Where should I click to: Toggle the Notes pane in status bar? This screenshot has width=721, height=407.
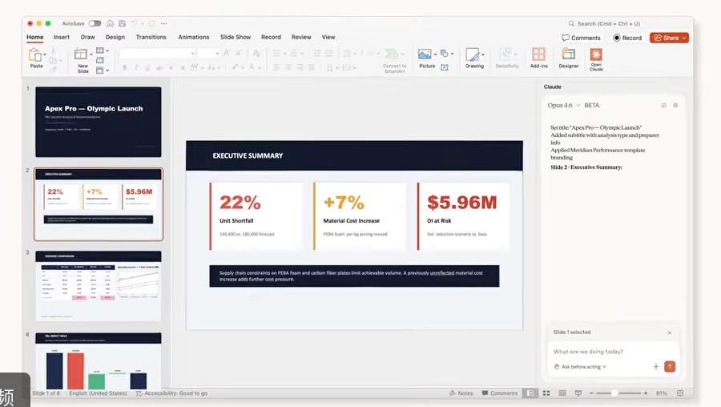461,393
